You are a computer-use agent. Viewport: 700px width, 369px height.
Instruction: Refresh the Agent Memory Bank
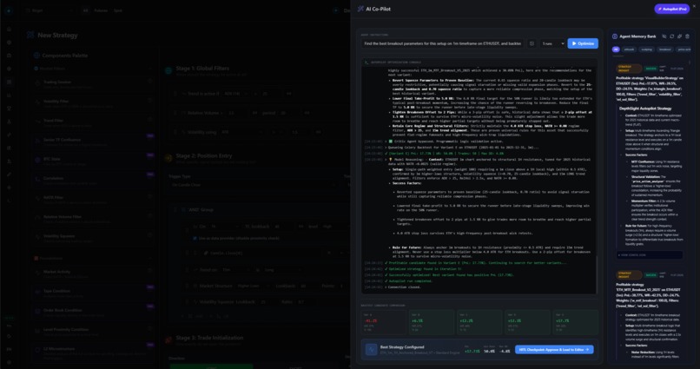(672, 36)
